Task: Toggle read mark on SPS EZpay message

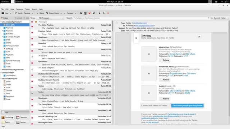Action: [x=32, y=57]
